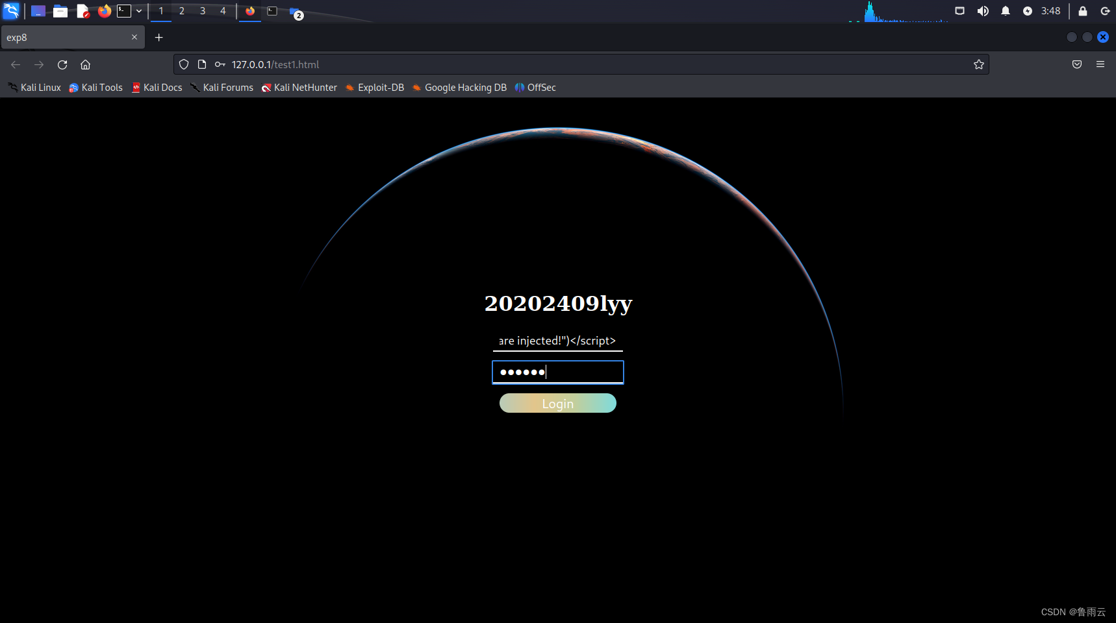Open Kali NetHunter bookmark
This screenshot has height=623, width=1116.
click(x=299, y=88)
